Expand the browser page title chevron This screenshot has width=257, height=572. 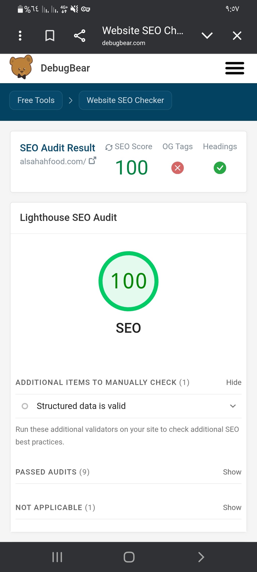(207, 36)
